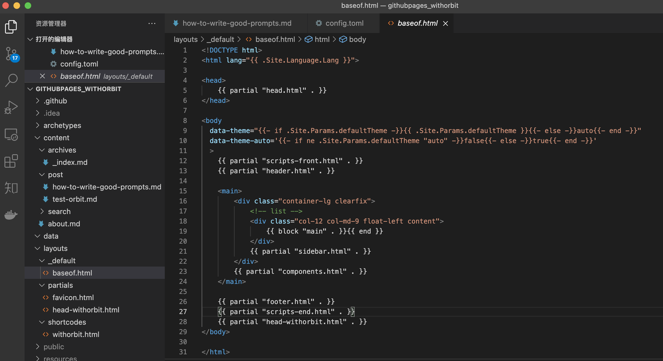This screenshot has width=663, height=361.
Task: Switch to how-to-write-good-prompts.md tab
Action: (237, 23)
